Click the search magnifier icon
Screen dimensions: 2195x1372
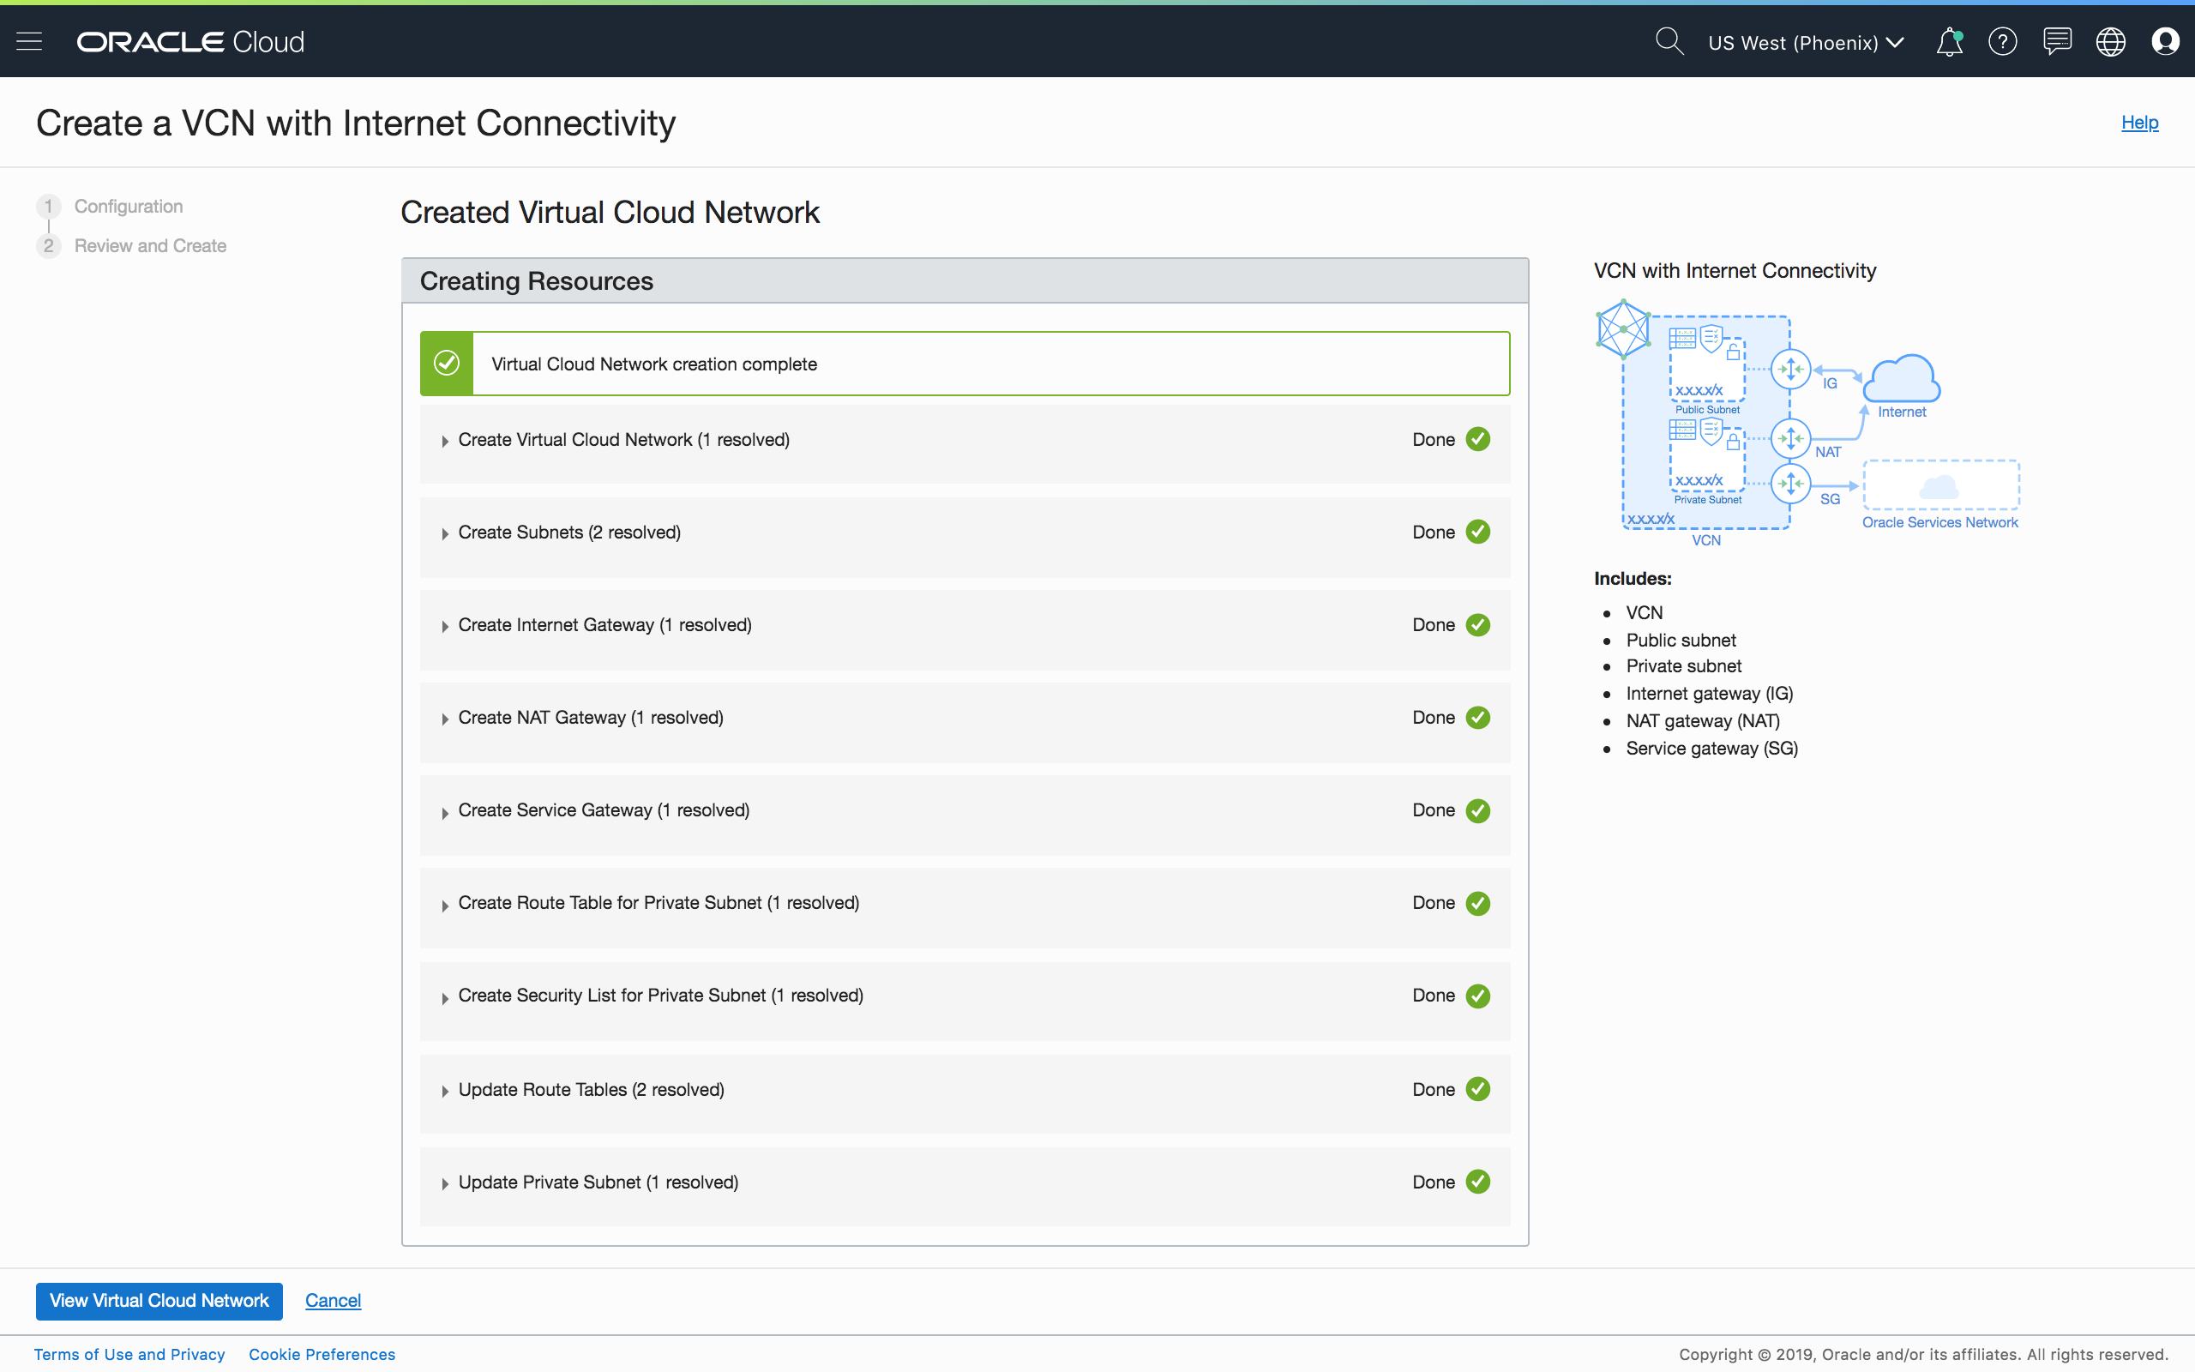click(1669, 42)
